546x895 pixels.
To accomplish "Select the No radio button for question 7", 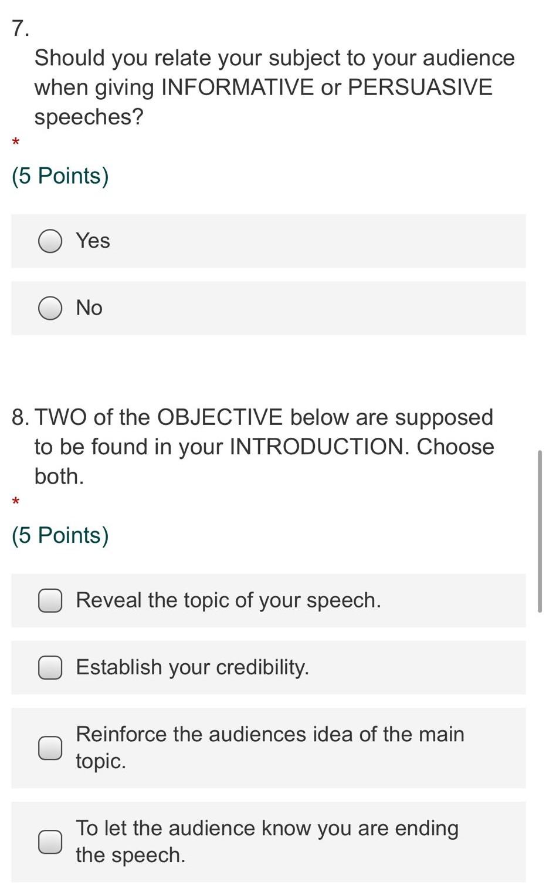I will (x=50, y=308).
